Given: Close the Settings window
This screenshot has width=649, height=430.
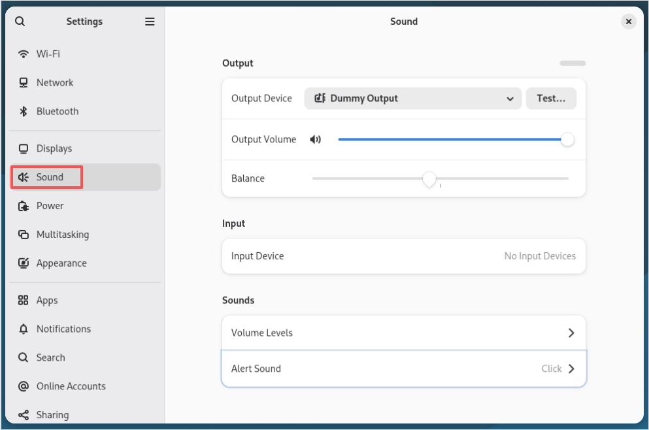Looking at the screenshot, I should [628, 22].
